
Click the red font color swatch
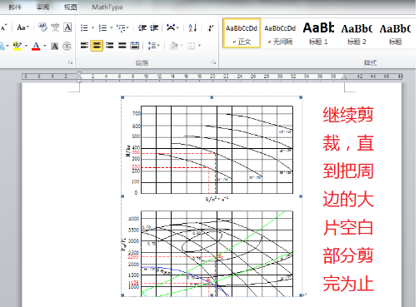pos(36,46)
